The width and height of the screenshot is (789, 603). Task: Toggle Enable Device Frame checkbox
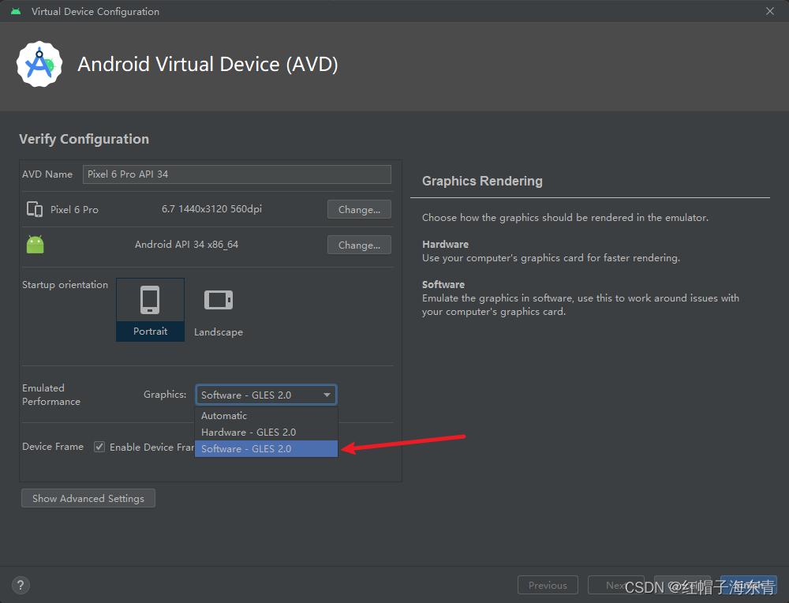(99, 447)
